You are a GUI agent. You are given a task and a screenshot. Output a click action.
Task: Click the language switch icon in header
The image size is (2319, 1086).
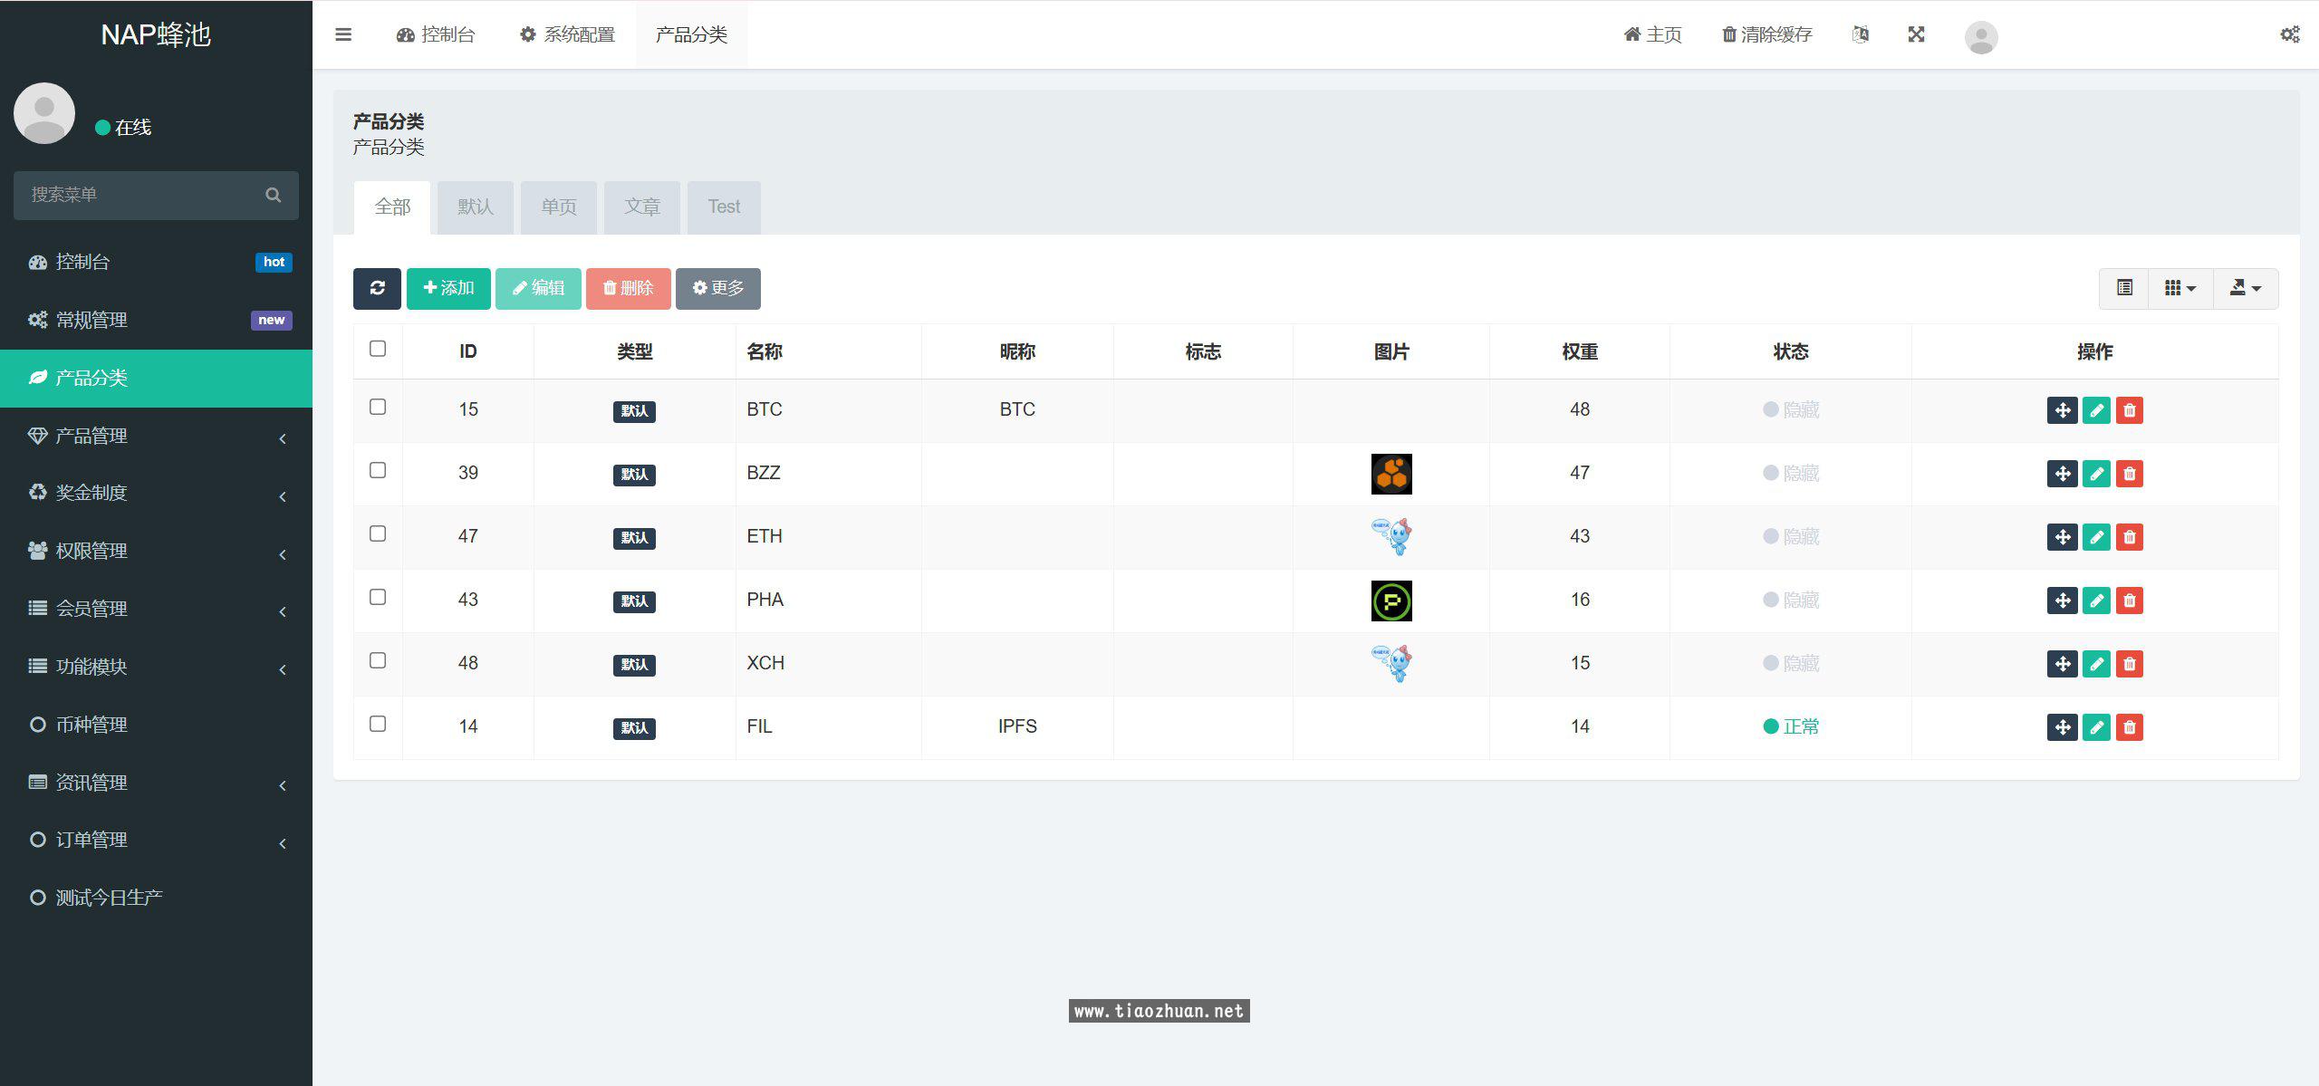click(x=1860, y=34)
